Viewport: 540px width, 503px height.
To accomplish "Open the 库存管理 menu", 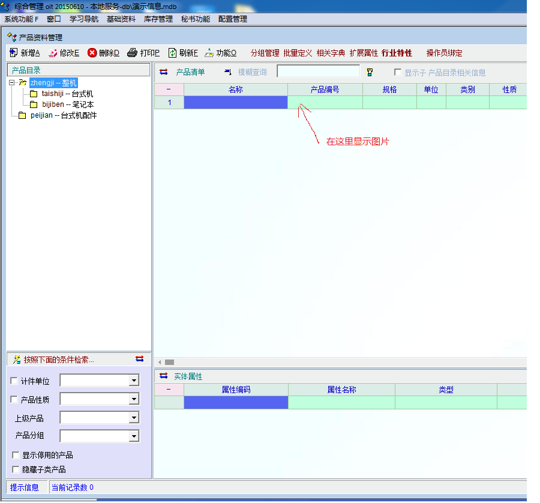I will 158,19.
